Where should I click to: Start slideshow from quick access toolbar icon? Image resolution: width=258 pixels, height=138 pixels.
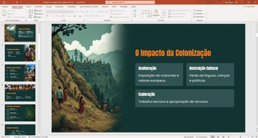pos(17,2)
